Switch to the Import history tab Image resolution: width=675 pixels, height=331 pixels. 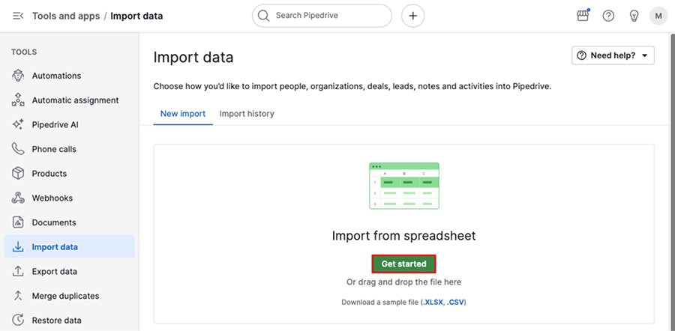click(247, 114)
